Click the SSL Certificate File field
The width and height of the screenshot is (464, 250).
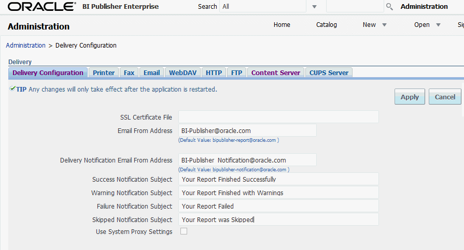point(278,117)
